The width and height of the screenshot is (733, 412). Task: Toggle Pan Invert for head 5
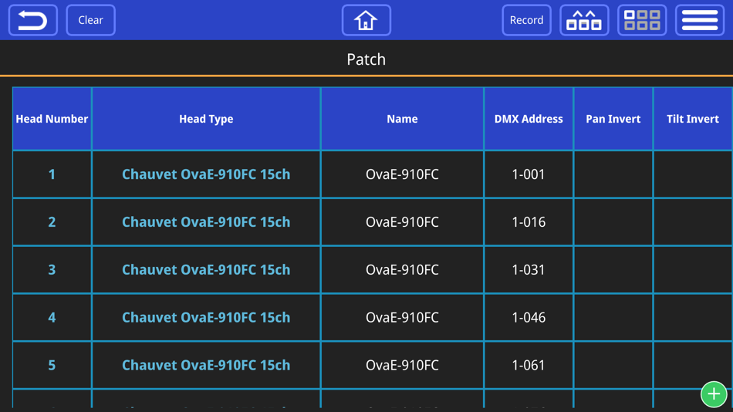click(x=613, y=365)
